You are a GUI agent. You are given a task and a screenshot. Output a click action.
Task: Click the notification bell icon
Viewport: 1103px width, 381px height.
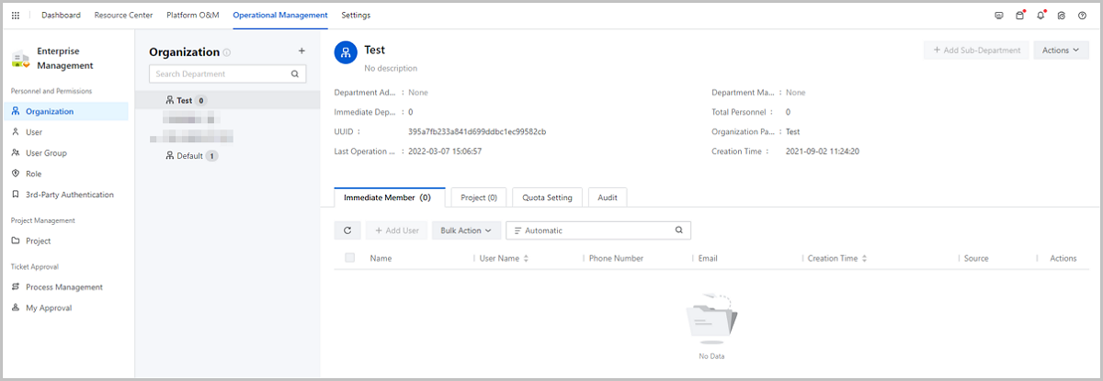(x=1040, y=16)
